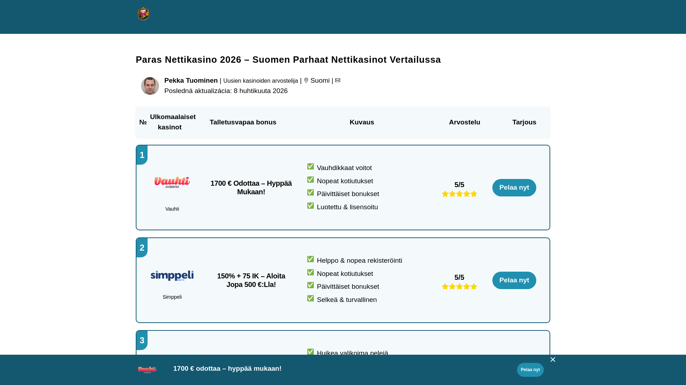Click the checkmark beside Luotettu & lisensoitu

coord(310,206)
